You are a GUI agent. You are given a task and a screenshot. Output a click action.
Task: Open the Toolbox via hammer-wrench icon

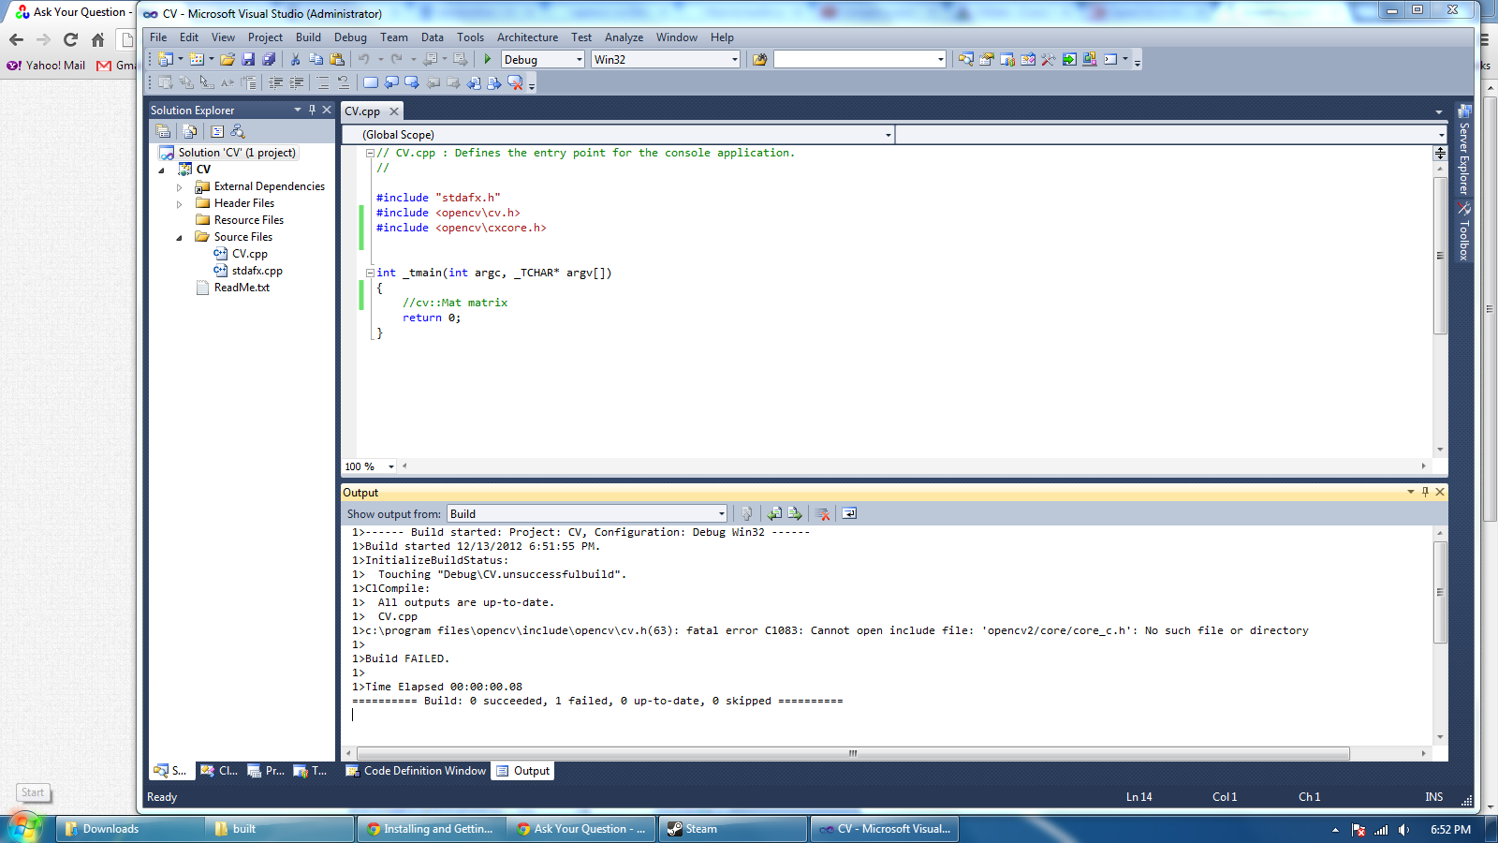(x=1049, y=59)
